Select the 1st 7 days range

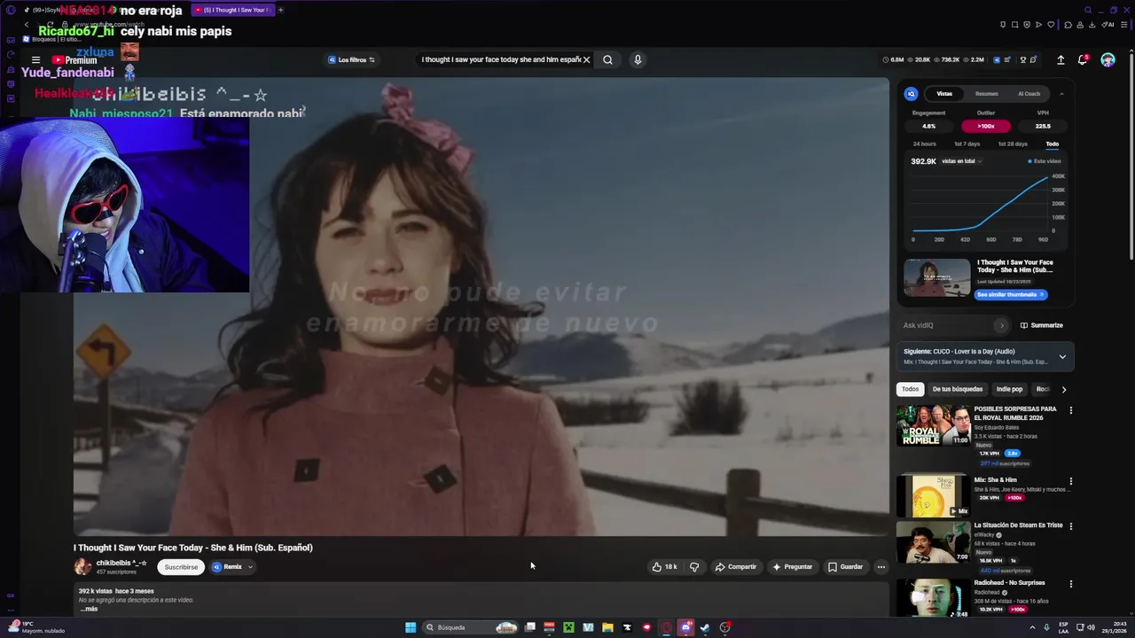(967, 144)
